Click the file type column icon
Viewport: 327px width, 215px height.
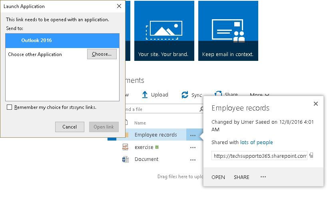tap(126, 122)
